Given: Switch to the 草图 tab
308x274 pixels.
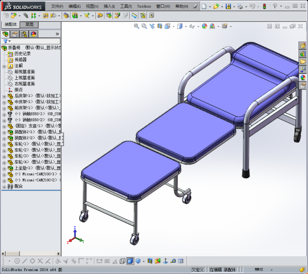Looking at the screenshot, I should pyautogui.click(x=29, y=24).
